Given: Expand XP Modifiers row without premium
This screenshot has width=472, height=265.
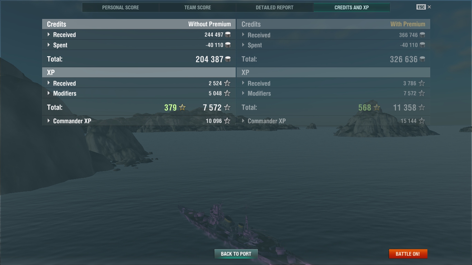Looking at the screenshot, I should (x=139, y=93).
